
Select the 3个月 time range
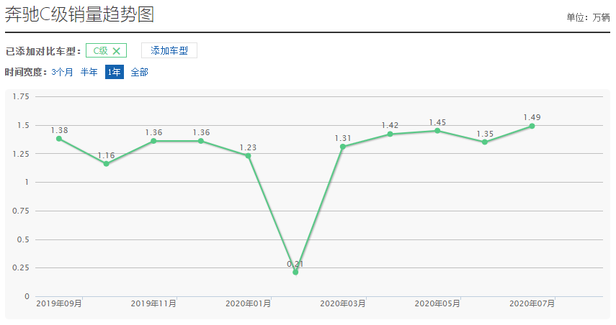pyautogui.click(x=62, y=72)
